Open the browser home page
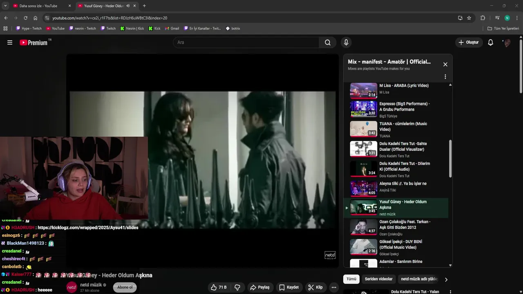The image size is (523, 294). tap(36, 18)
